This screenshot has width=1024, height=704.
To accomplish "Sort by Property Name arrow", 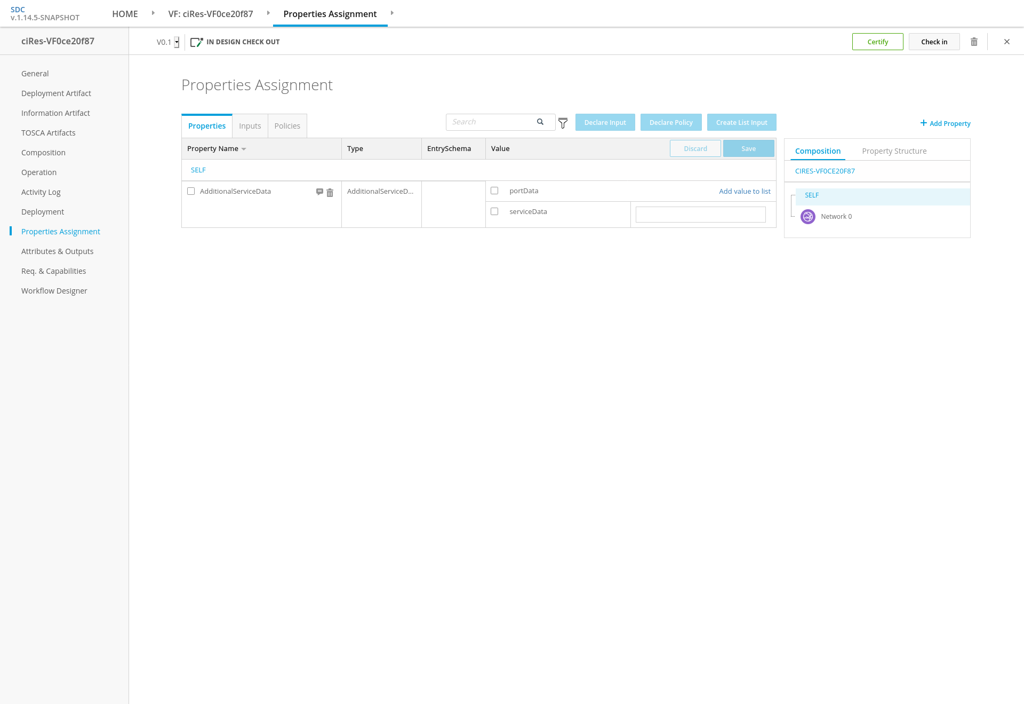I will point(244,149).
